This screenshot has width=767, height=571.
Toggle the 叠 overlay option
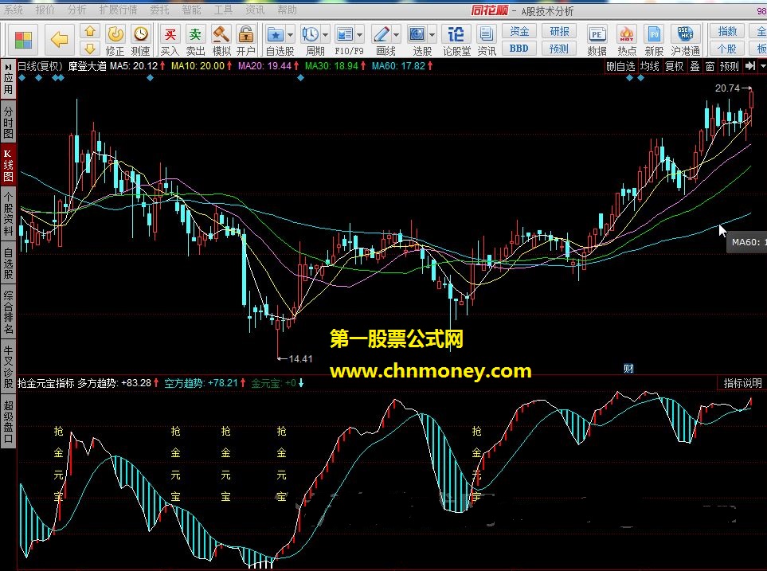tap(695, 66)
